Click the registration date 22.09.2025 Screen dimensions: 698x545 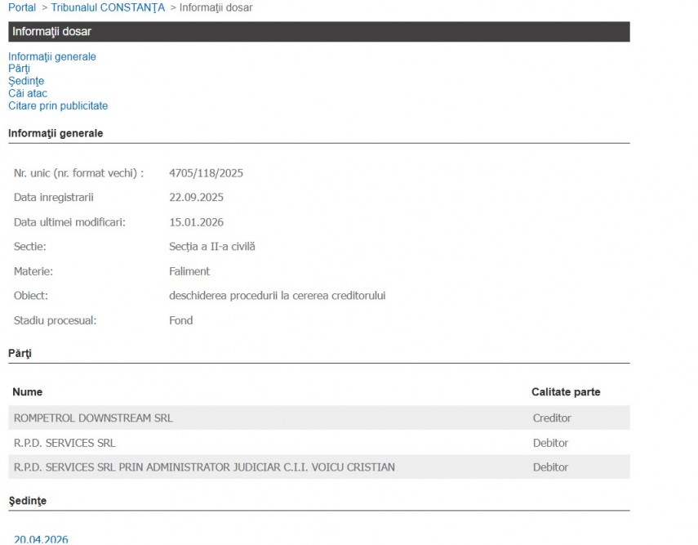coord(196,198)
